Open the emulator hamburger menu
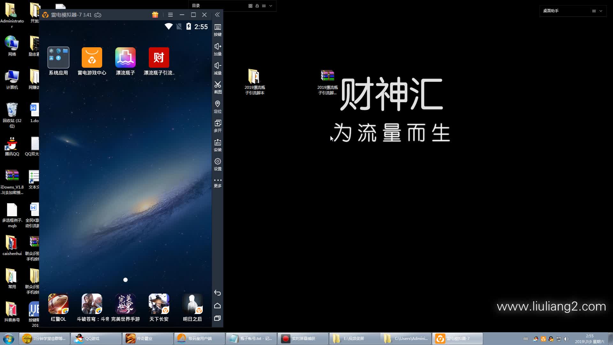 (170, 15)
